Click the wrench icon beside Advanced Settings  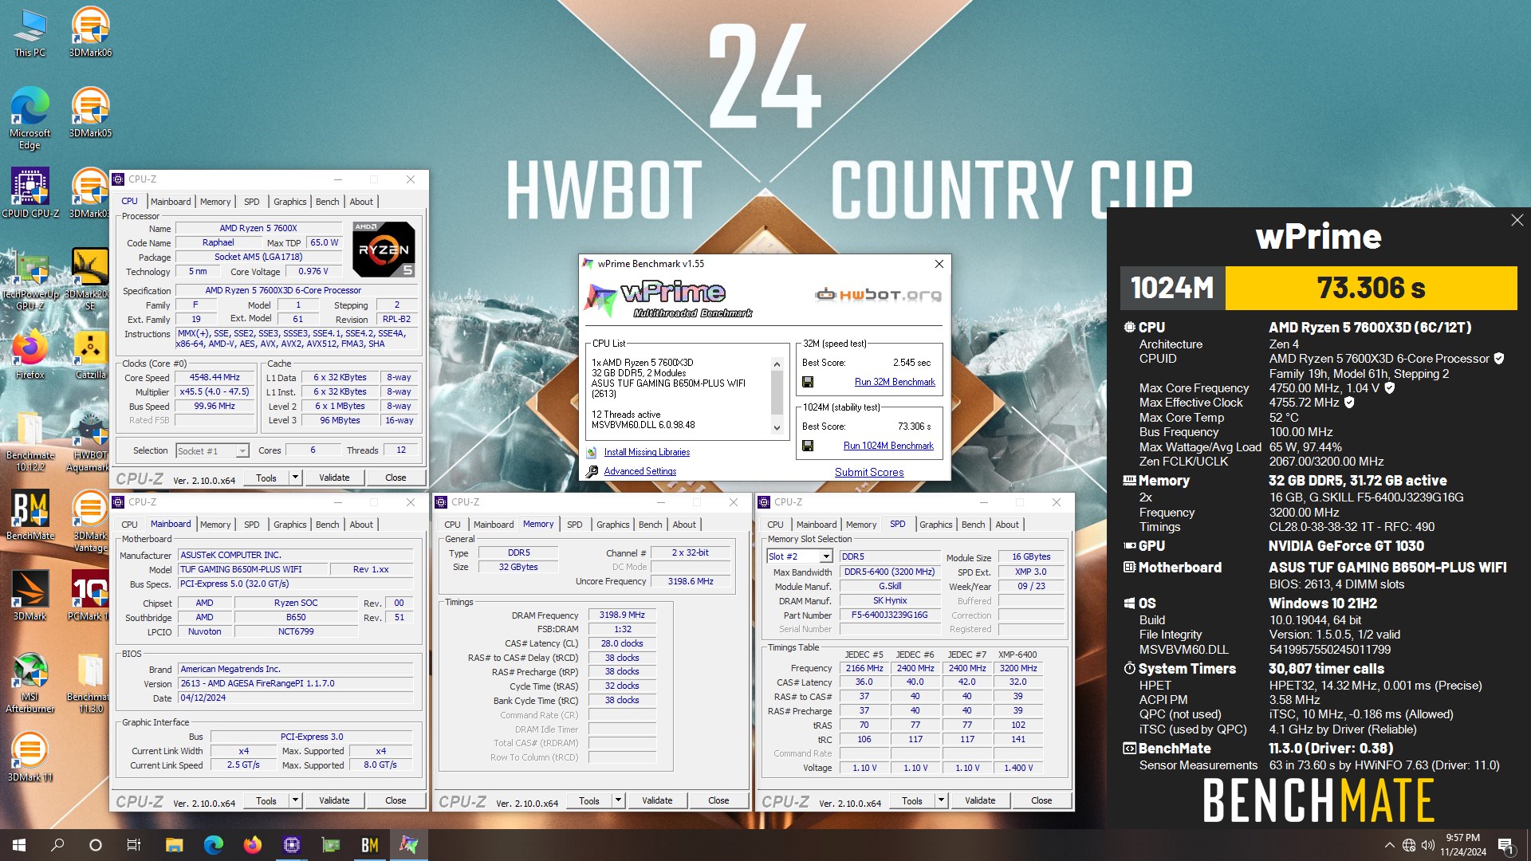click(x=592, y=471)
